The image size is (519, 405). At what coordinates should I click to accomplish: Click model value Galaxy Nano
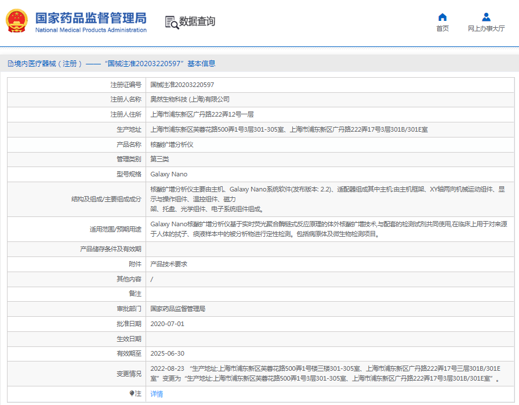tap(169, 174)
